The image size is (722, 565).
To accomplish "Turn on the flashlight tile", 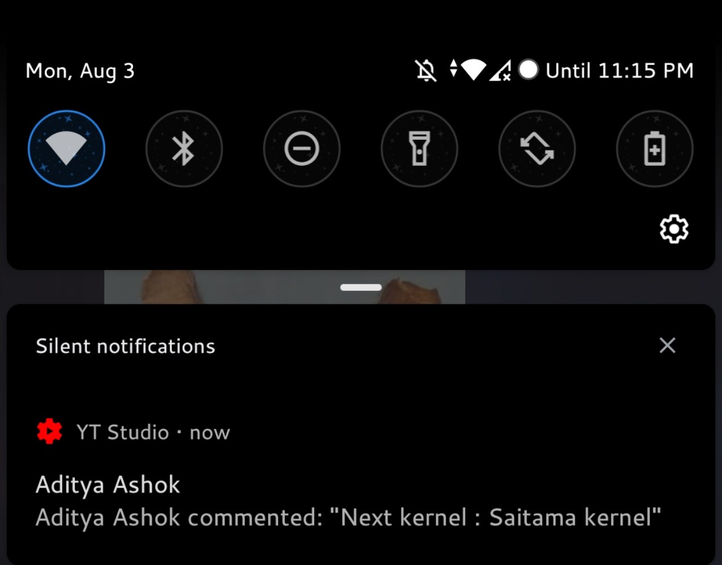I will 419,149.
